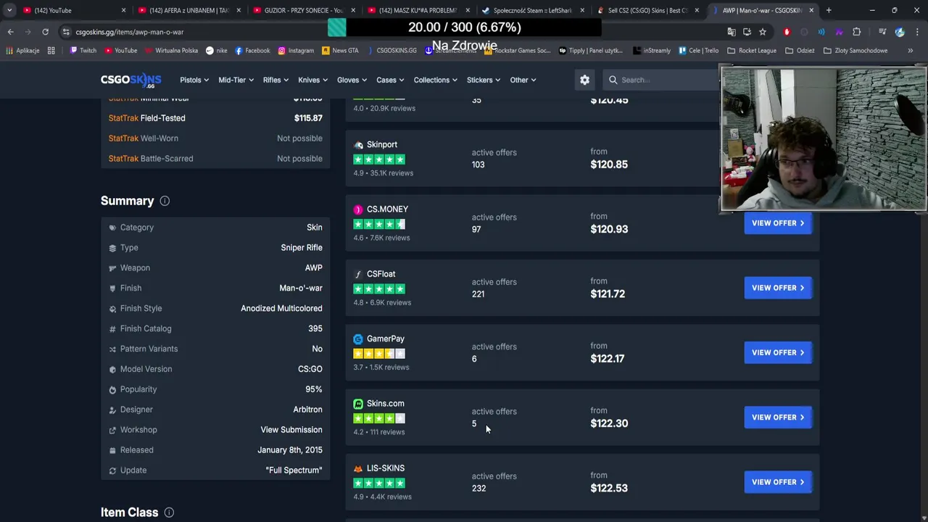This screenshot has height=522, width=928.
Task: Click the CS.MONEY marketplace logo icon
Action: [x=358, y=210]
